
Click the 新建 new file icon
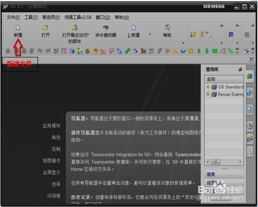(x=18, y=28)
